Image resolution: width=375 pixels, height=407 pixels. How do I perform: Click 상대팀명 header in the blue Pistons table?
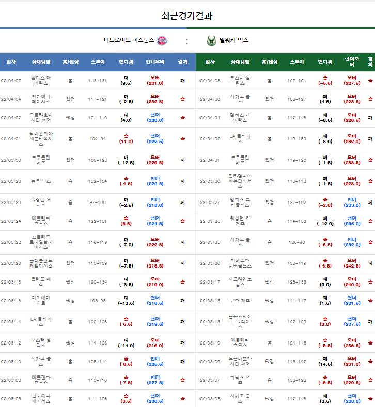coord(41,62)
